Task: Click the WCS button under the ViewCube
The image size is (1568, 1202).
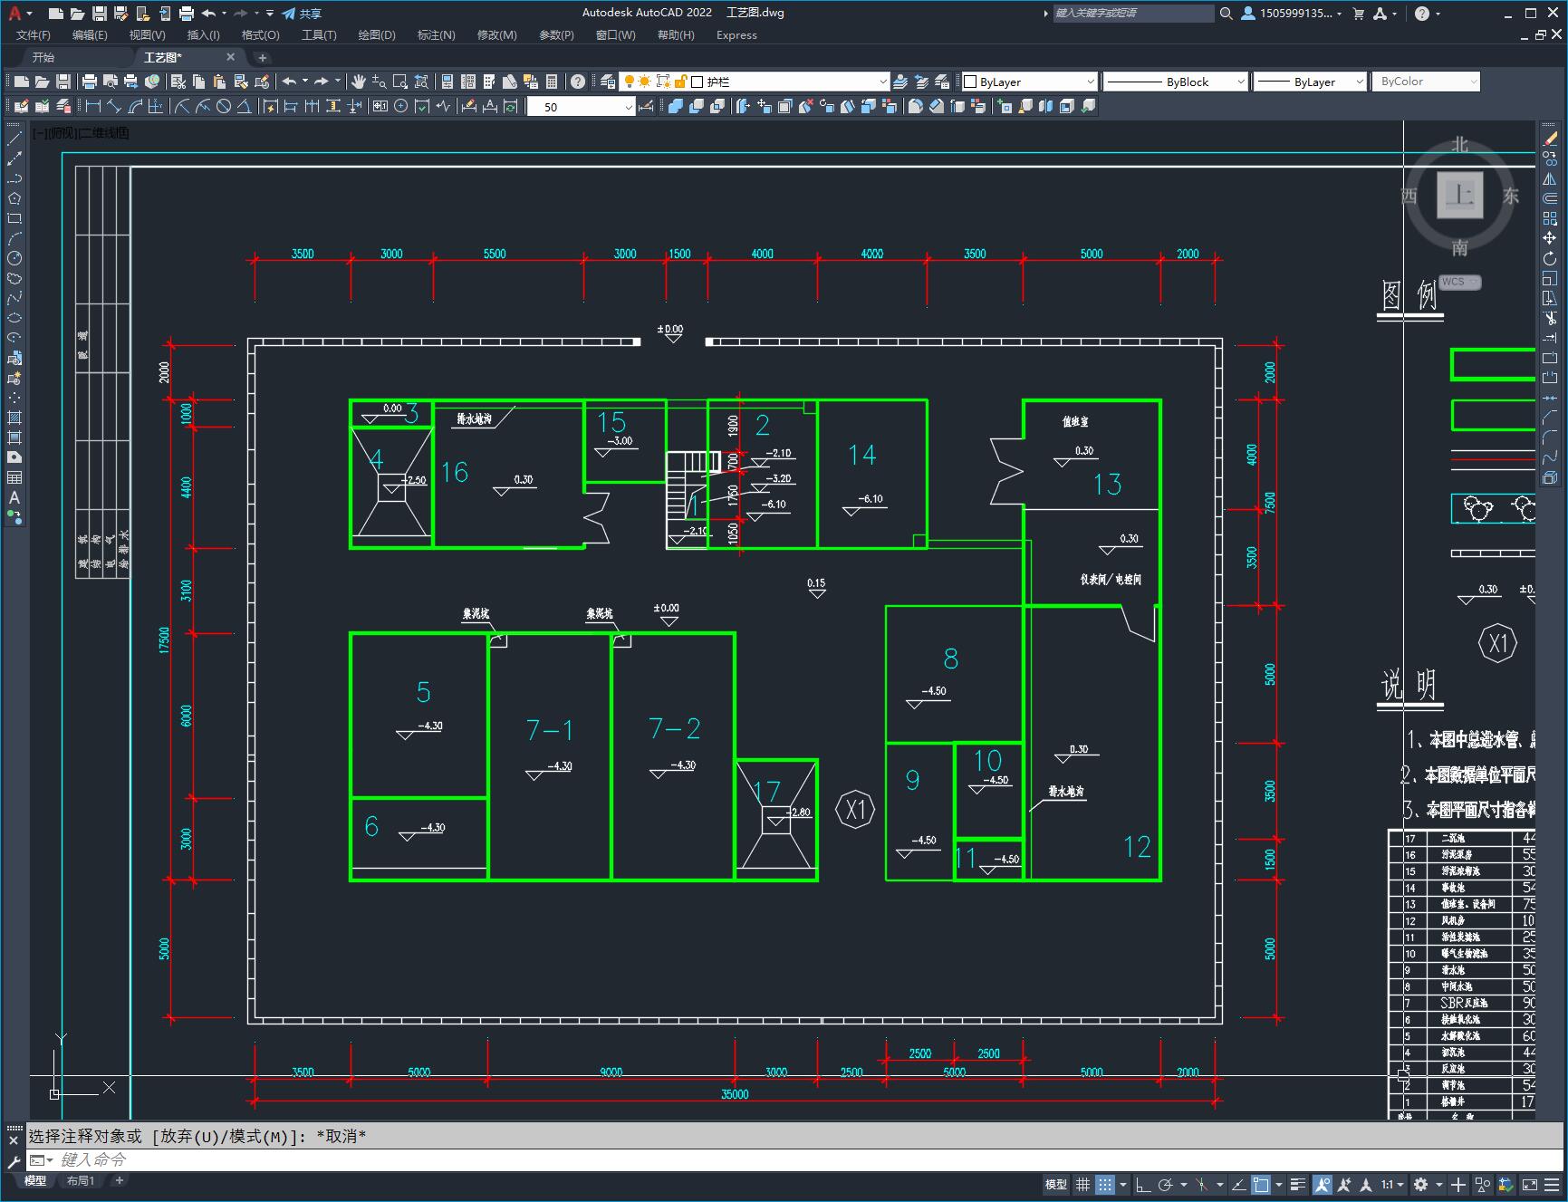Action: (1459, 282)
